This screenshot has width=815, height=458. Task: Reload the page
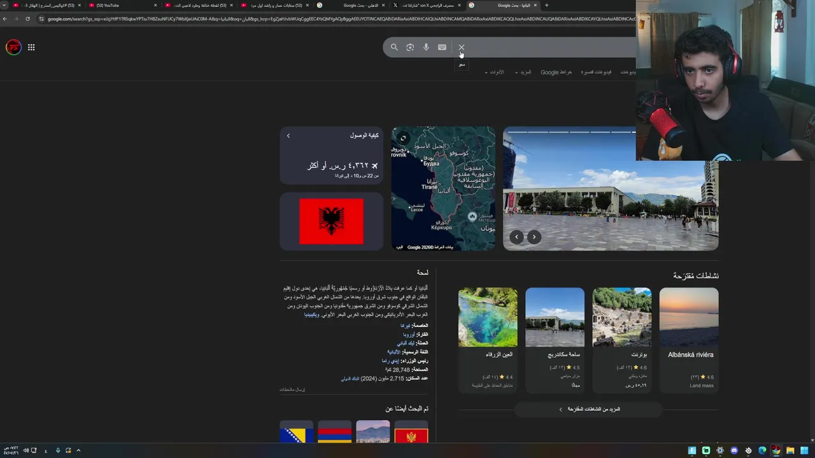[x=27, y=18]
